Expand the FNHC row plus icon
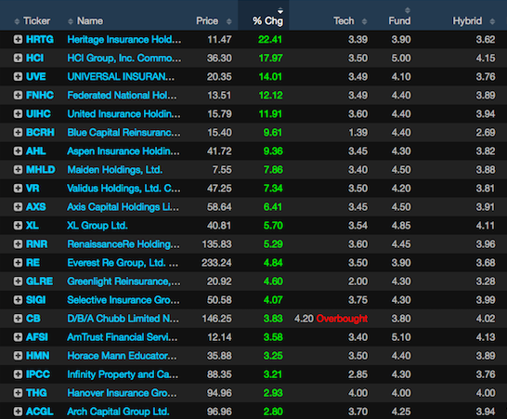Viewport: 507px width, 419px height. point(18,95)
